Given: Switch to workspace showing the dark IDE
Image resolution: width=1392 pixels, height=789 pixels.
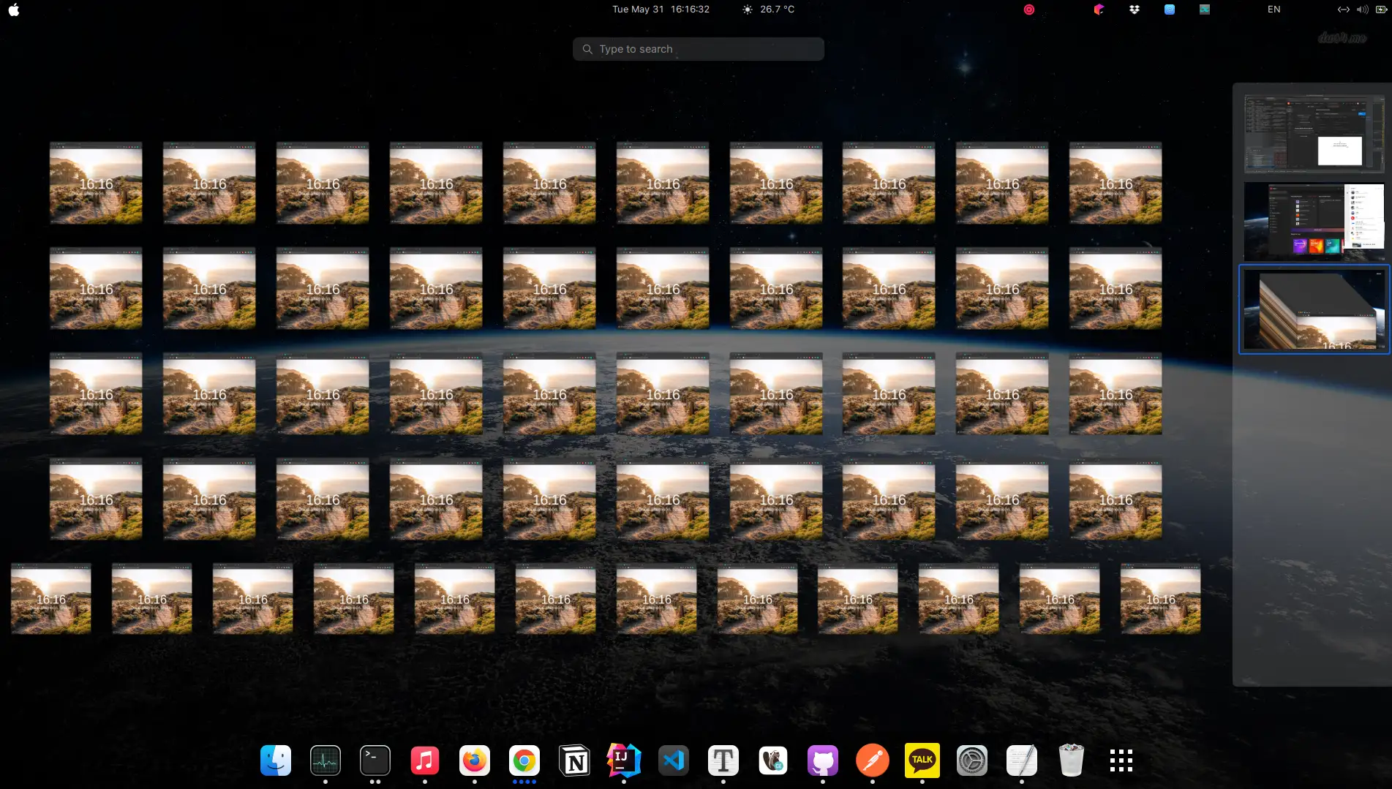Looking at the screenshot, I should (x=1314, y=133).
